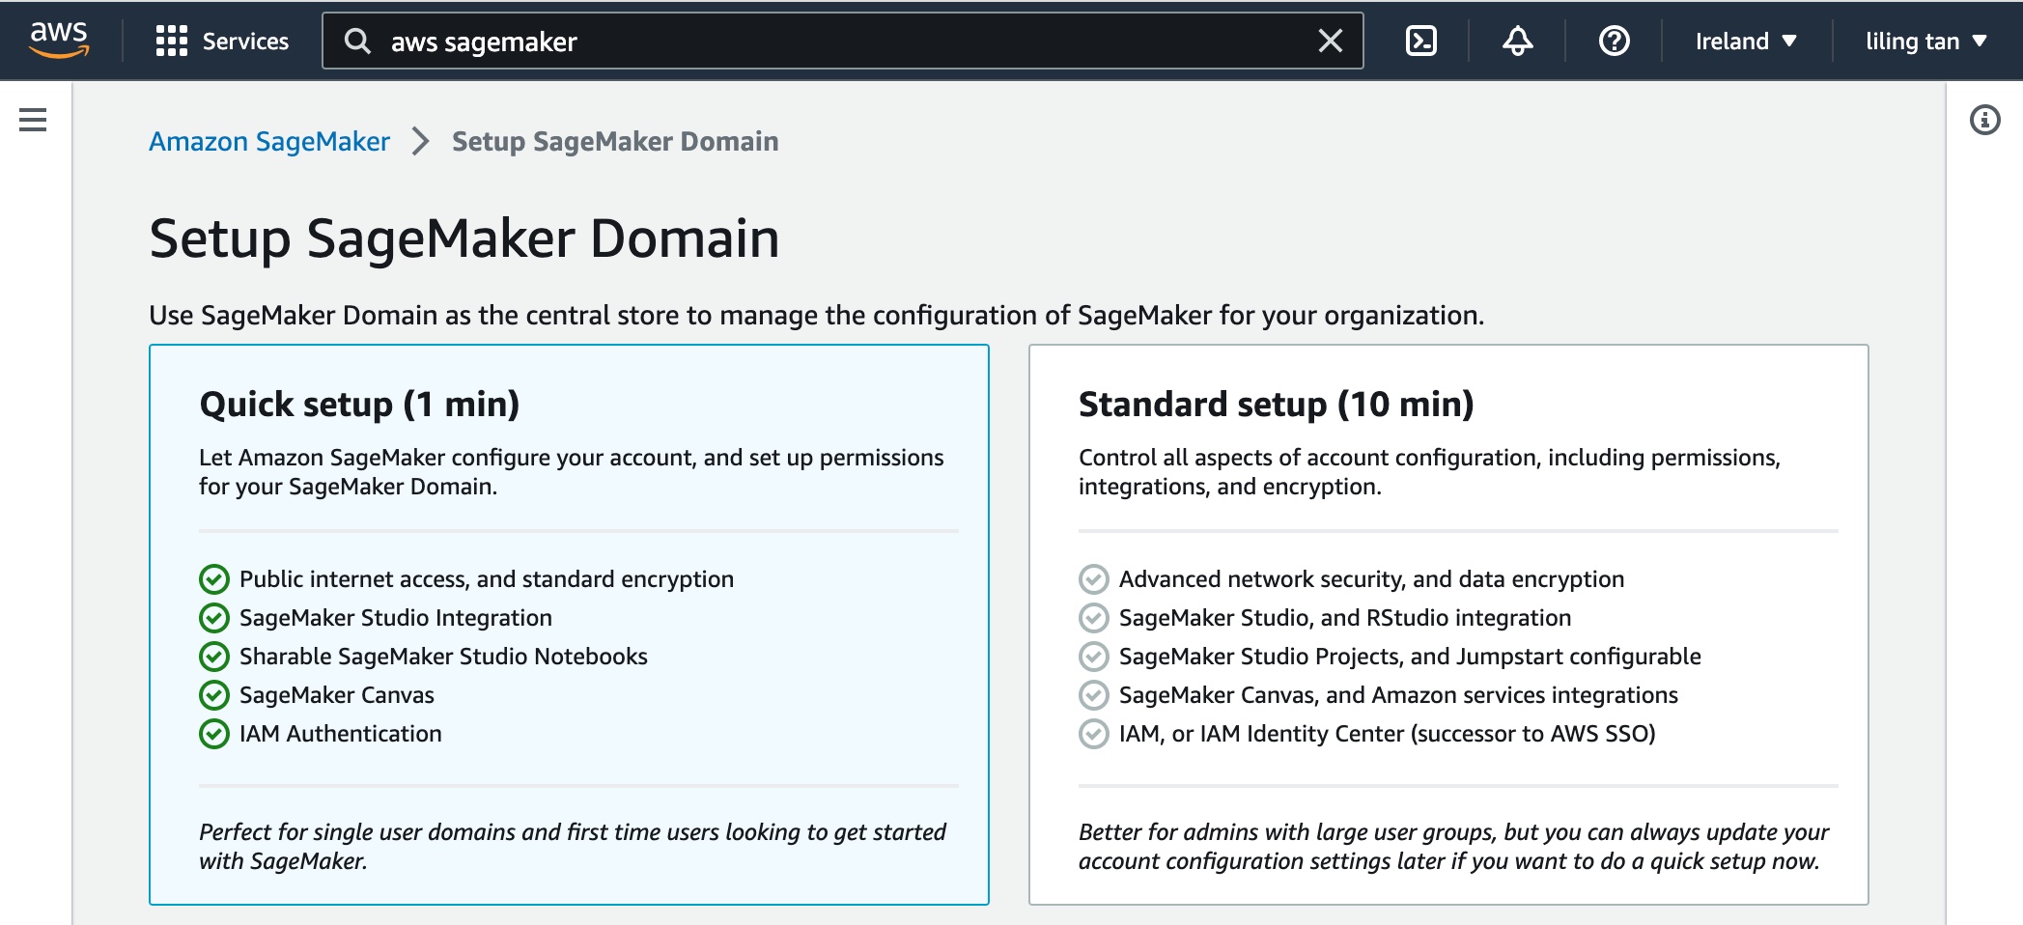Clear the search field with X
This screenshot has height=925, width=2023.
(1330, 41)
